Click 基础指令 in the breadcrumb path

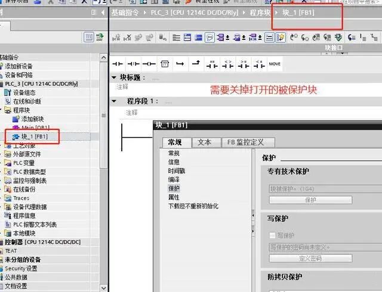coord(125,13)
